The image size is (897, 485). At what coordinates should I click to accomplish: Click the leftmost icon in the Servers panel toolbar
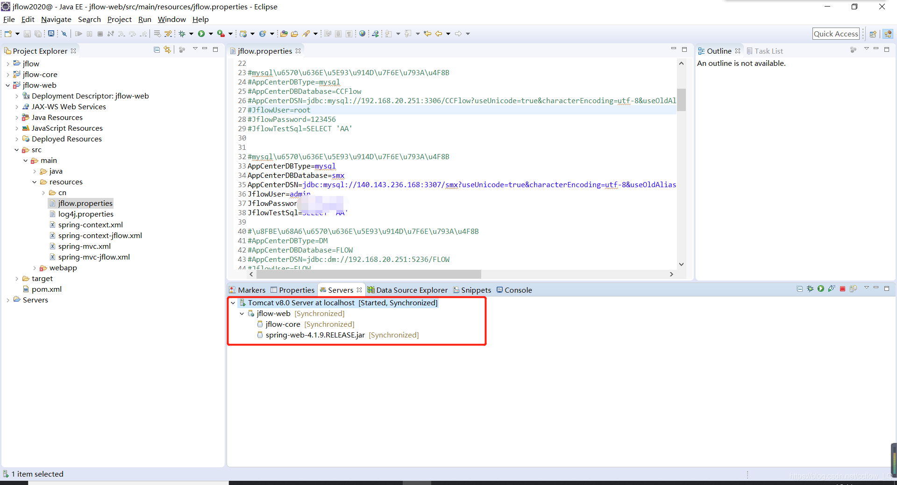coord(799,289)
